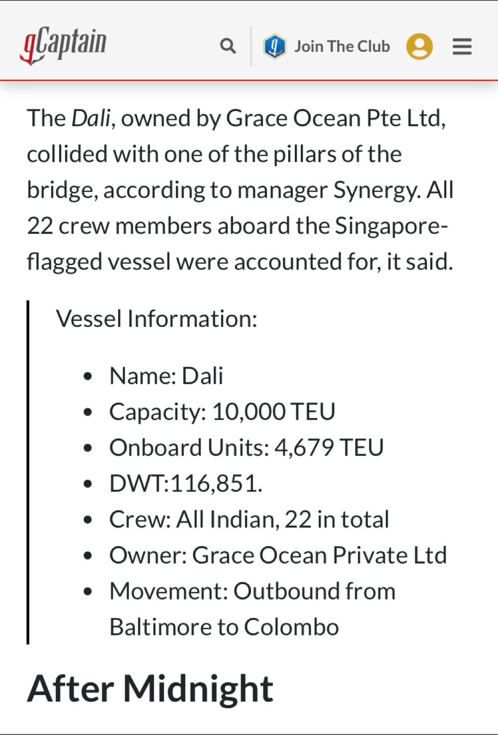Screen dimensions: 498x735
Task: Click the Onboard Units: 4,679 TEU line
Action: click(247, 447)
